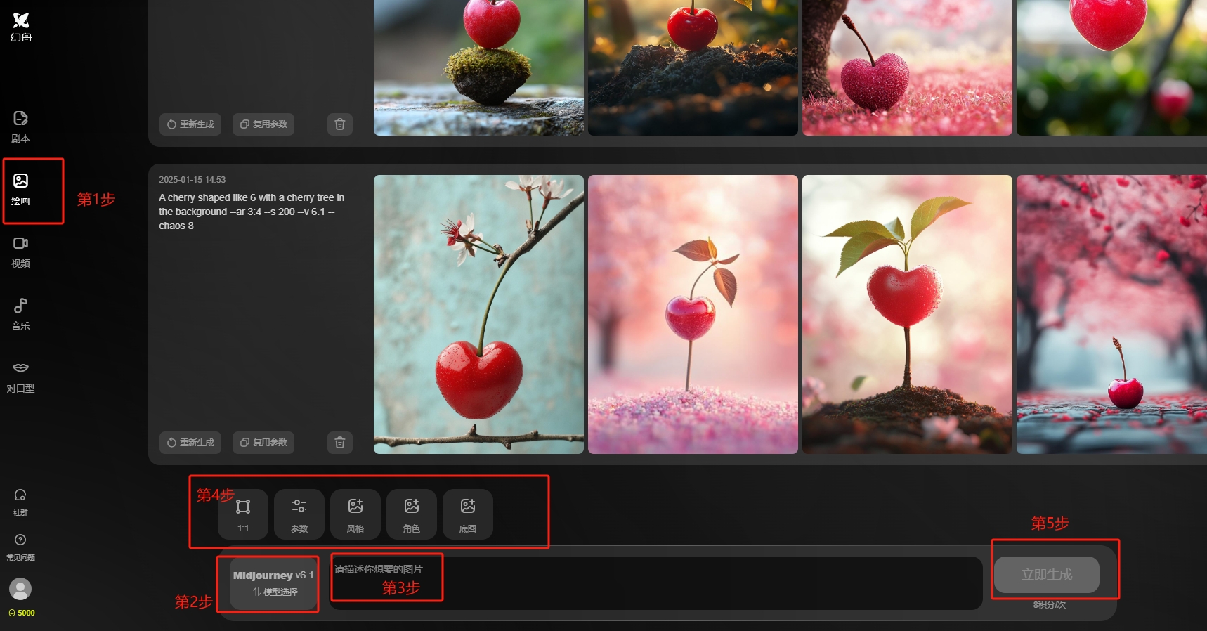Switch to the 视频 (video) section
This screenshot has width=1207, height=631.
click(x=20, y=252)
